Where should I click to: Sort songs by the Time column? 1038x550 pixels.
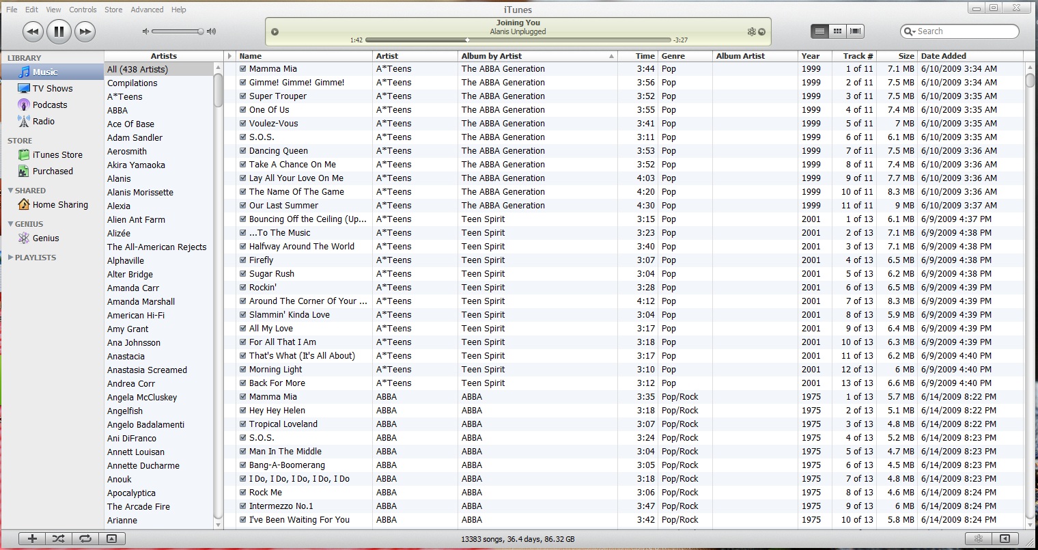click(638, 56)
